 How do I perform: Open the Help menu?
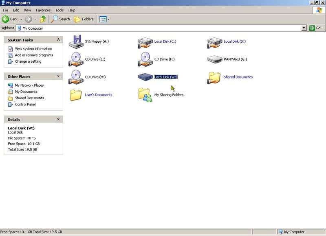72,10
